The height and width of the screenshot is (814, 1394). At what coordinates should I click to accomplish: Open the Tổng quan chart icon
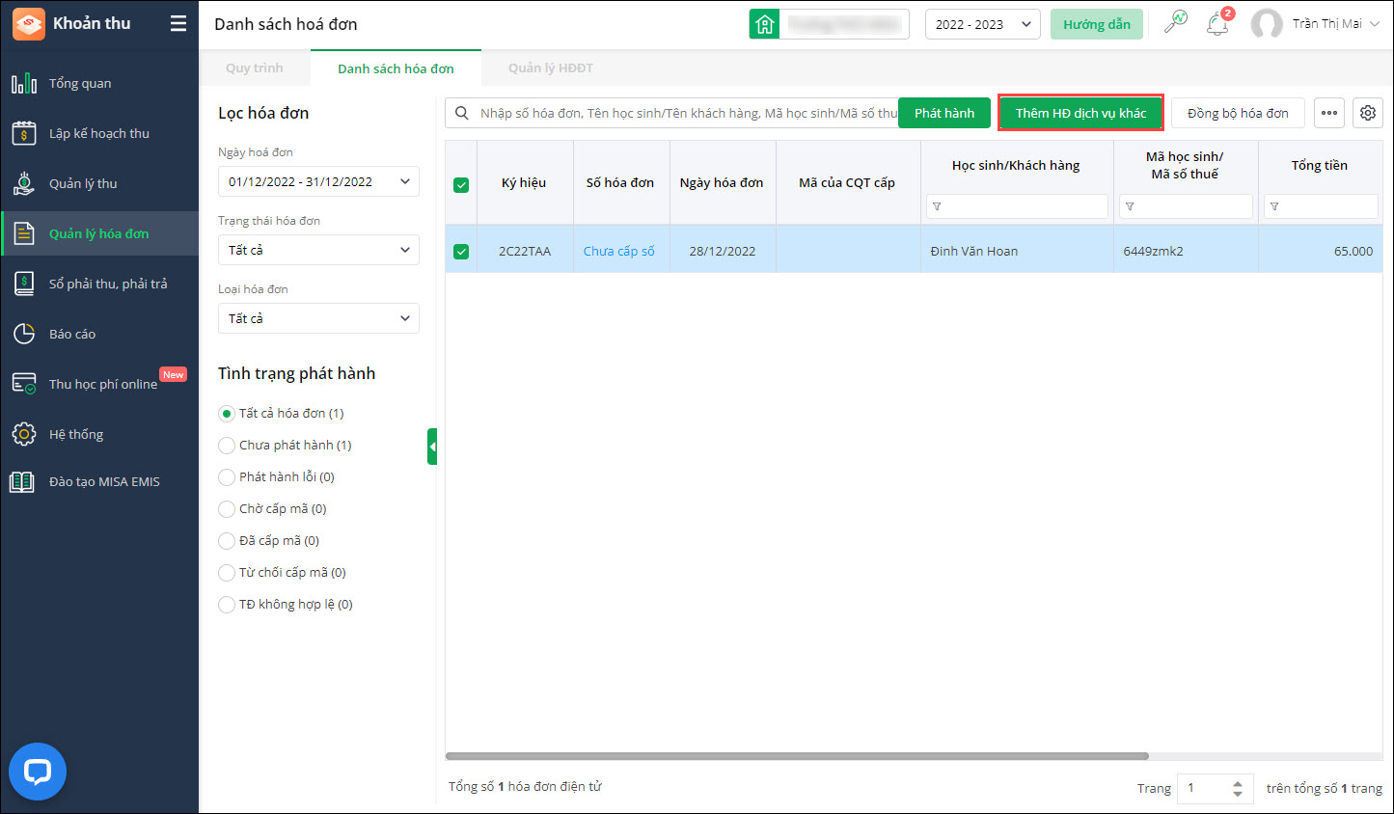(24, 83)
